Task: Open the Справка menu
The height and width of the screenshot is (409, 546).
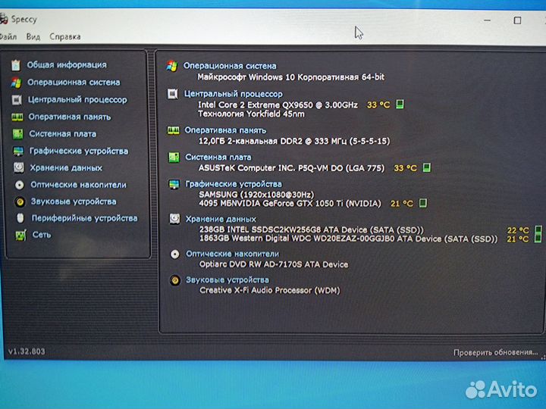Action: tap(65, 36)
